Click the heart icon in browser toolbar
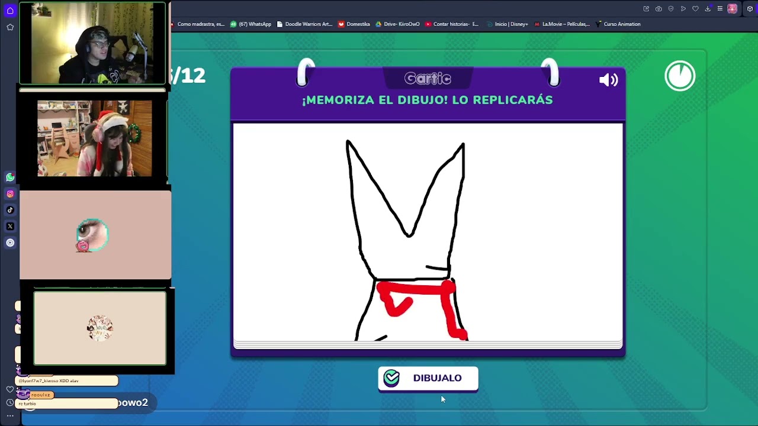This screenshot has height=426, width=758. click(x=695, y=9)
